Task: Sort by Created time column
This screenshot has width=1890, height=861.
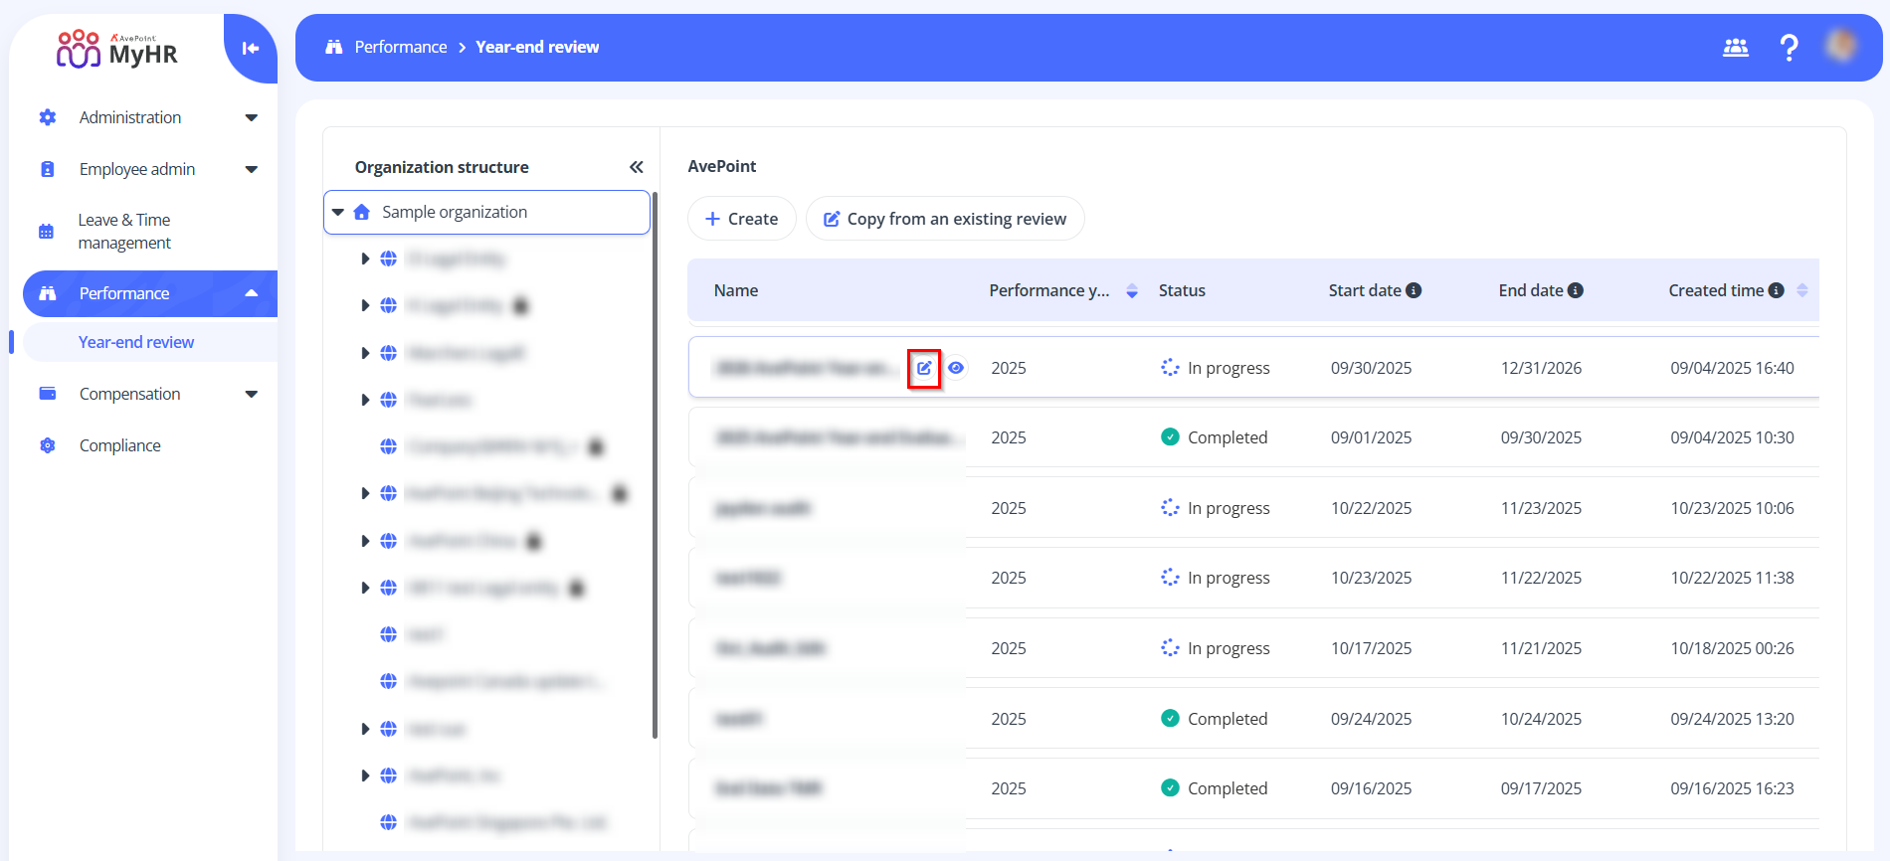Action: click(1802, 290)
